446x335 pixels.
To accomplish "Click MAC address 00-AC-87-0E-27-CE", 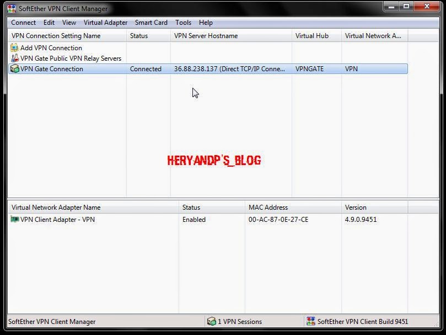I will tap(278, 220).
